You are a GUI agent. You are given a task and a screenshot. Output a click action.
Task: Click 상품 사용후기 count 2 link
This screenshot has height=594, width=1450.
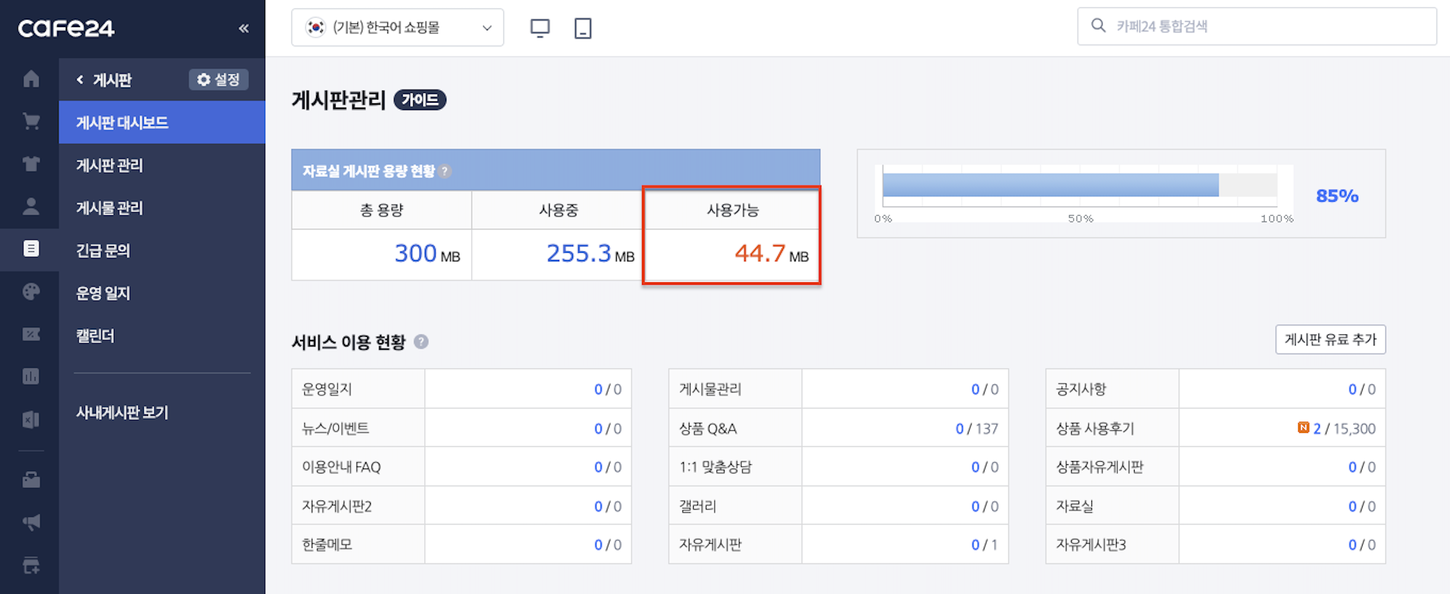[1317, 429]
